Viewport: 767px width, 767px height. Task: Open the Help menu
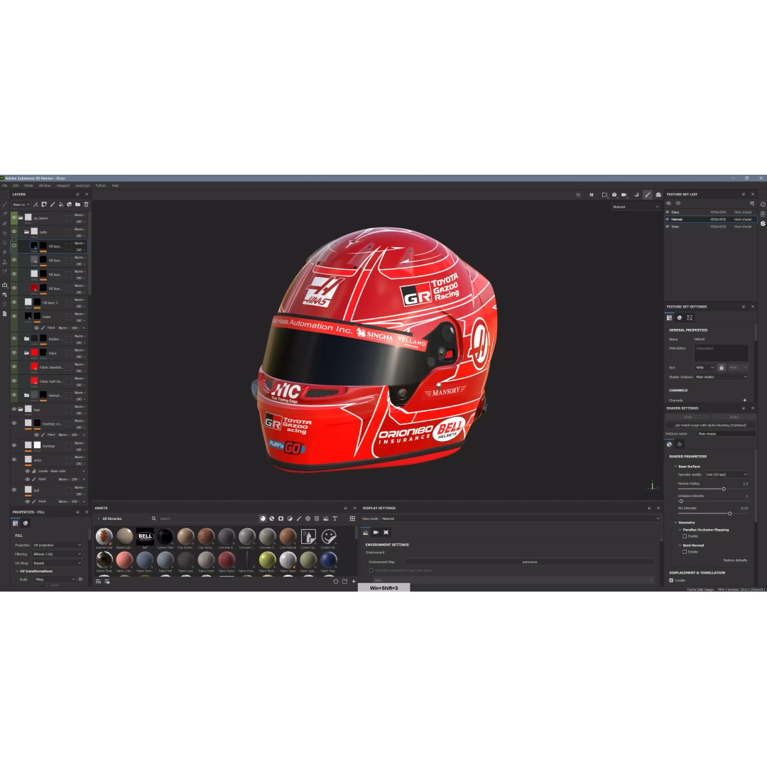[x=116, y=186]
